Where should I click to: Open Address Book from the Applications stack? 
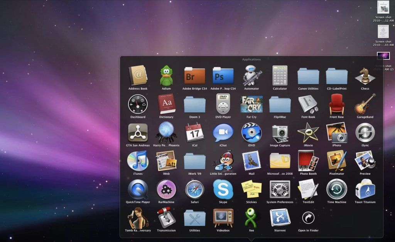click(x=138, y=75)
